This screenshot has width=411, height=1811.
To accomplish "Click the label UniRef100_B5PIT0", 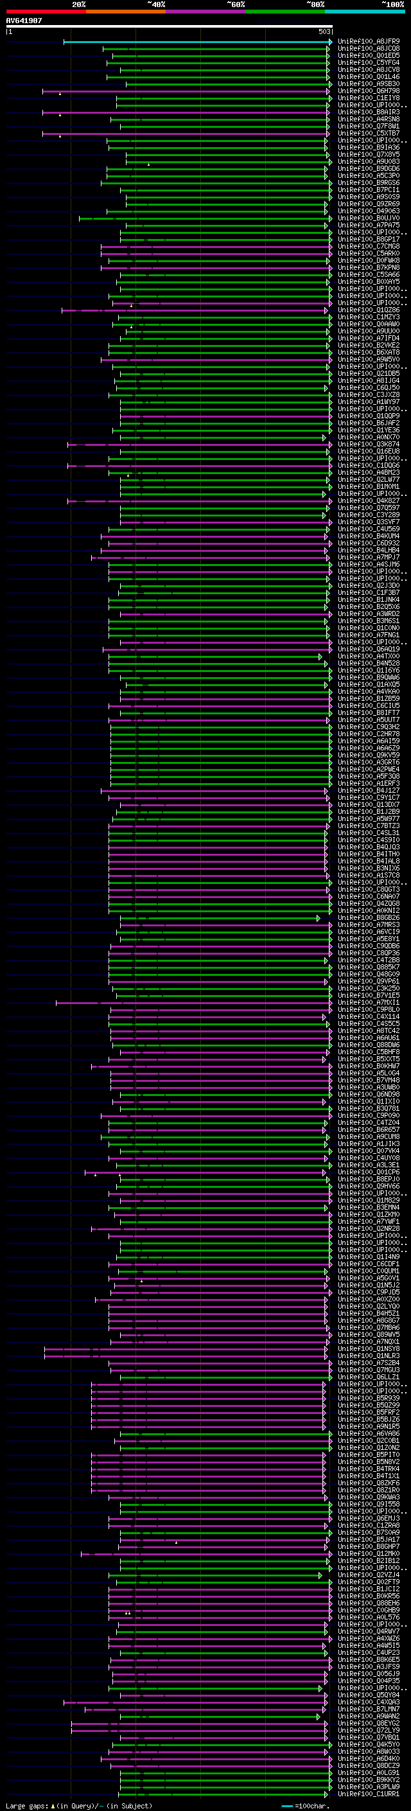I will (369, 1454).
